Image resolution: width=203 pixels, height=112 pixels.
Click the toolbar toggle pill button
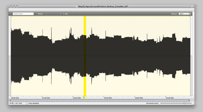(x=192, y=6)
